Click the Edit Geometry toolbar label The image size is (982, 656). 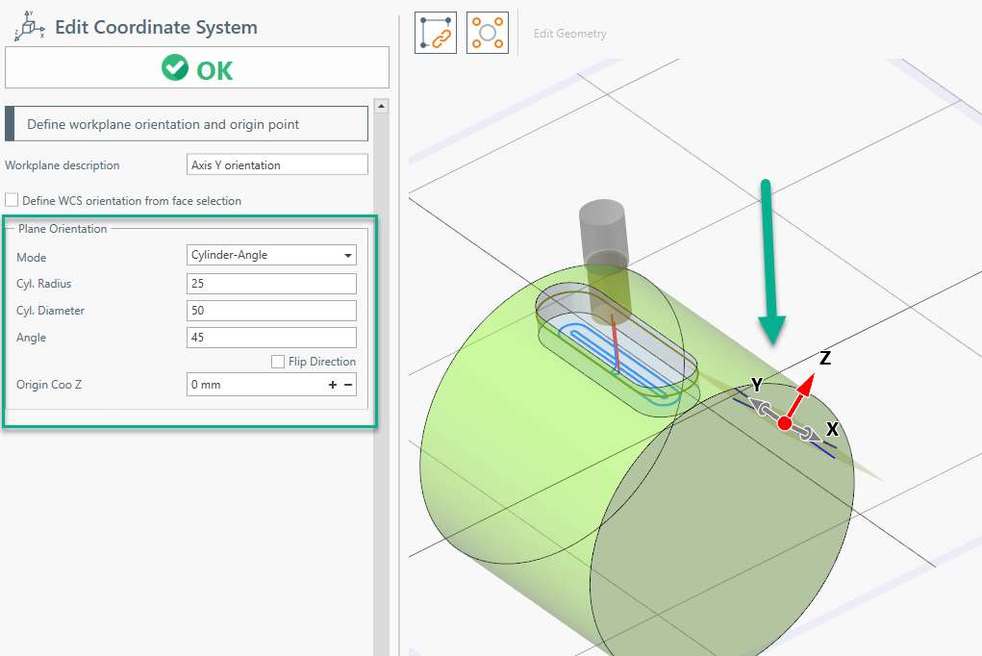point(570,34)
